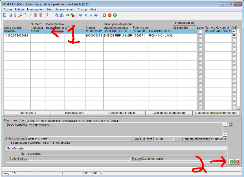Uncheck the Préf. checkbox on the KC41662 row
Screen dimensions: 244x177
tap(234, 31)
